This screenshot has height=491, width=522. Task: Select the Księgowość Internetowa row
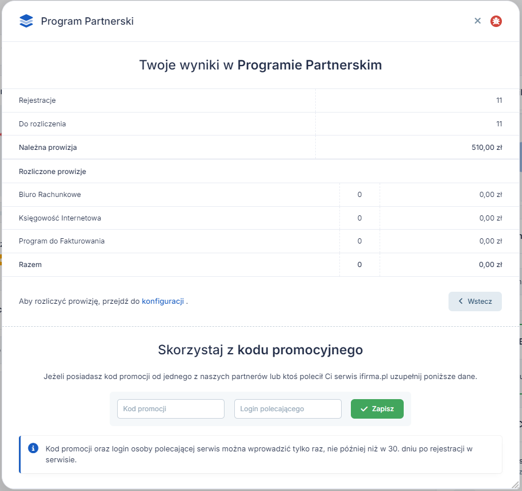(x=260, y=218)
